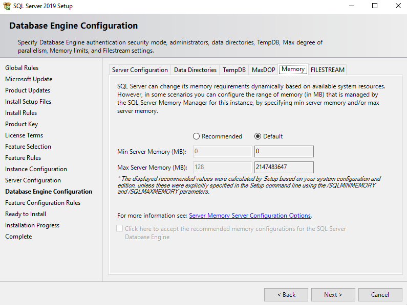Click the SQL Server Setup title bar icon

7,6
